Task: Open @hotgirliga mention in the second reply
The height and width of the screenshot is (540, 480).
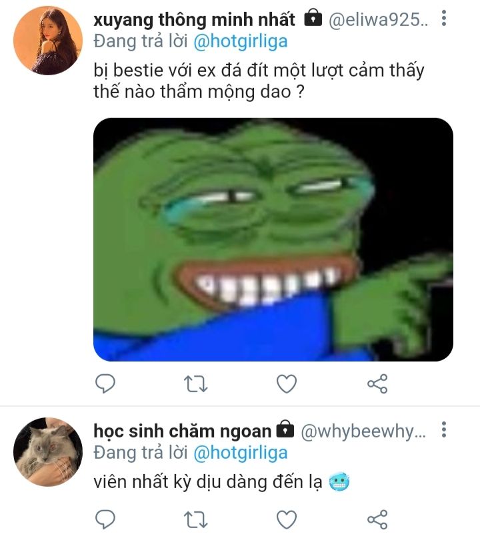Action: [241, 453]
